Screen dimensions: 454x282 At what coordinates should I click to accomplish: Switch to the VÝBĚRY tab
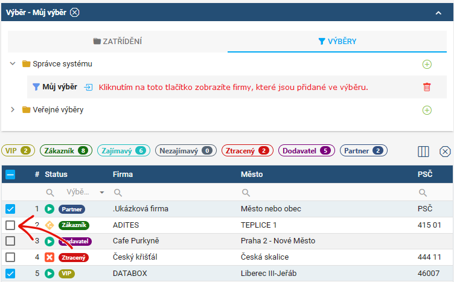(337, 42)
